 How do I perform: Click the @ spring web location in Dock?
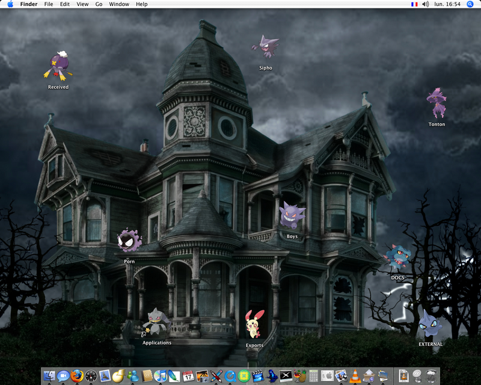point(417,376)
